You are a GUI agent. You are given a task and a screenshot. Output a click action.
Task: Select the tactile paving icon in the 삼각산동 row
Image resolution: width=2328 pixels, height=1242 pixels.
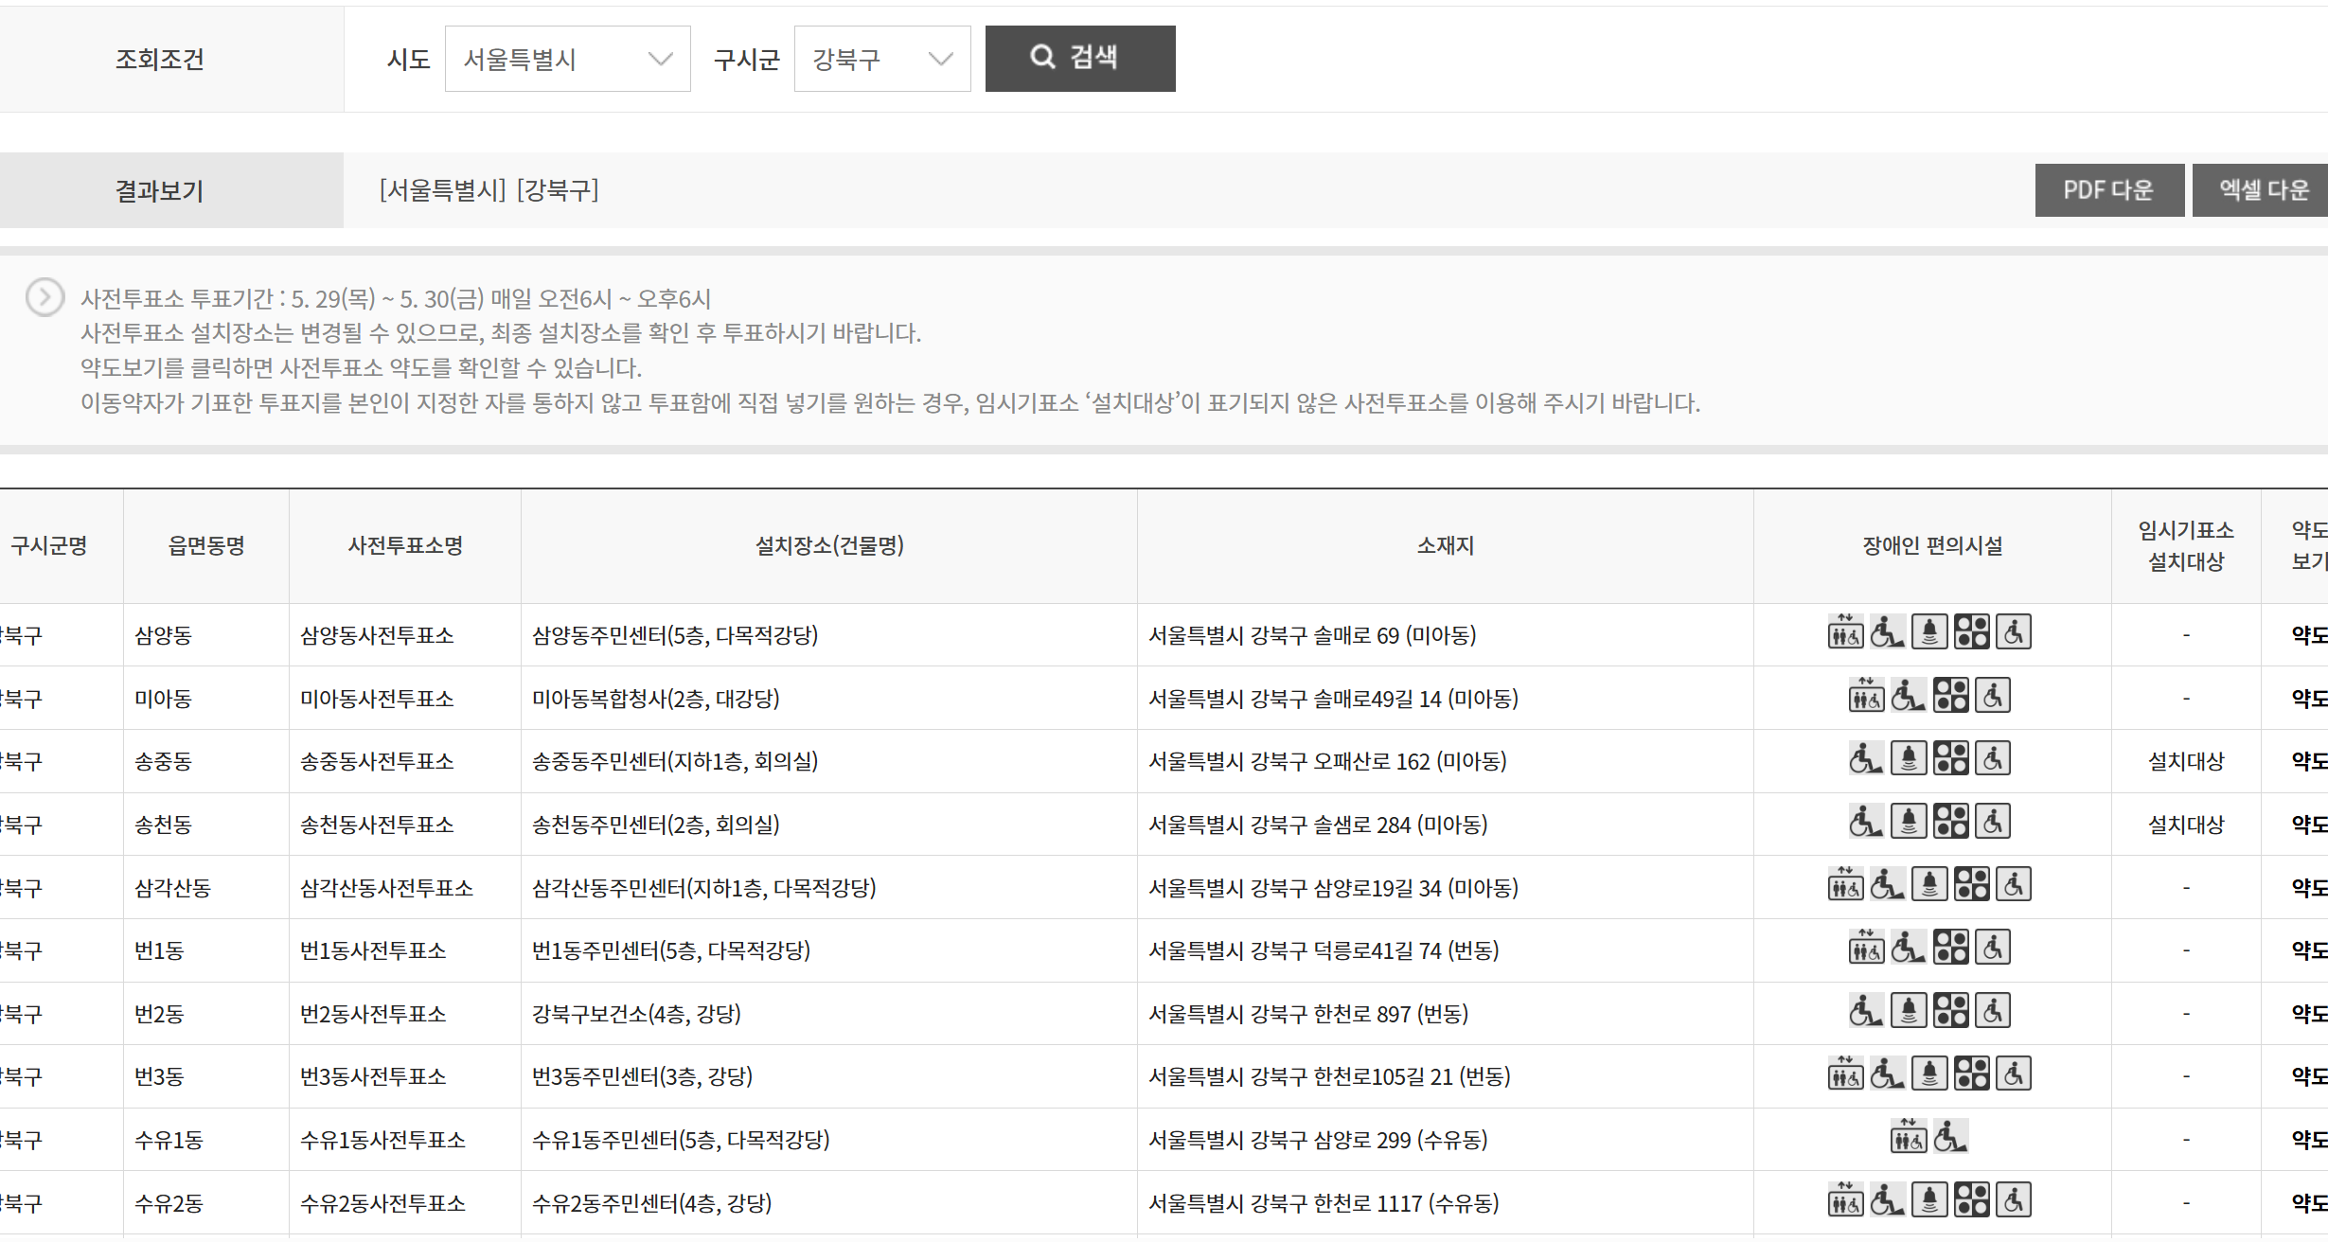point(1973,884)
